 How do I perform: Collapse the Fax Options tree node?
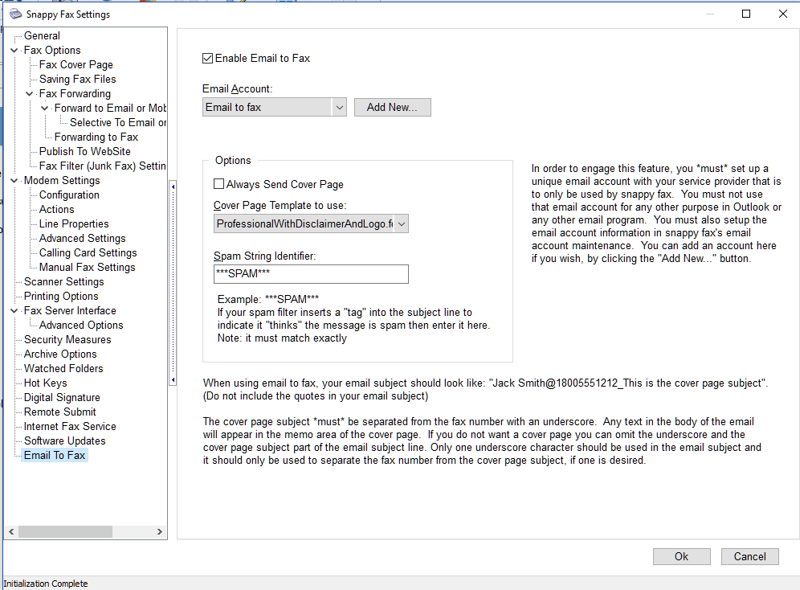(x=14, y=51)
